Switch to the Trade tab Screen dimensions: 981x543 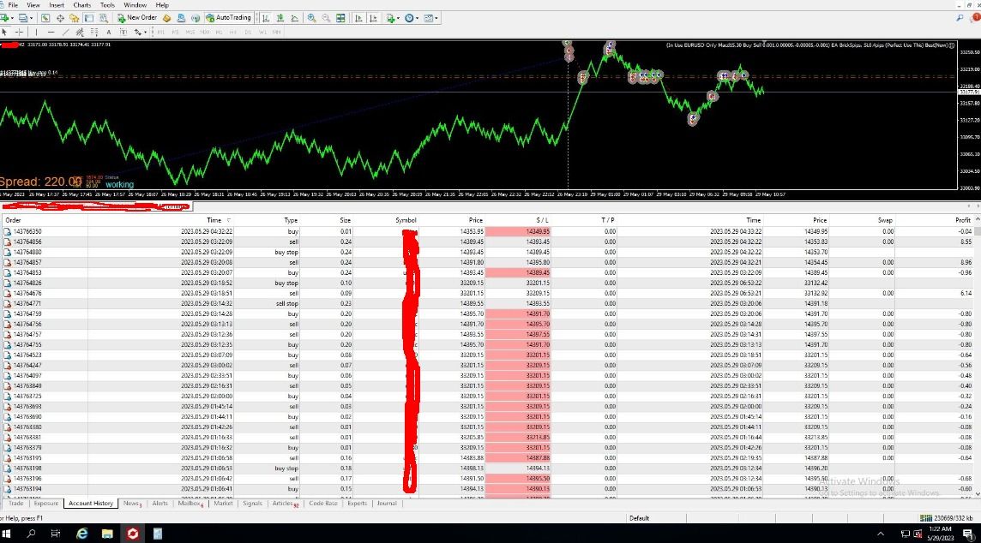point(15,504)
